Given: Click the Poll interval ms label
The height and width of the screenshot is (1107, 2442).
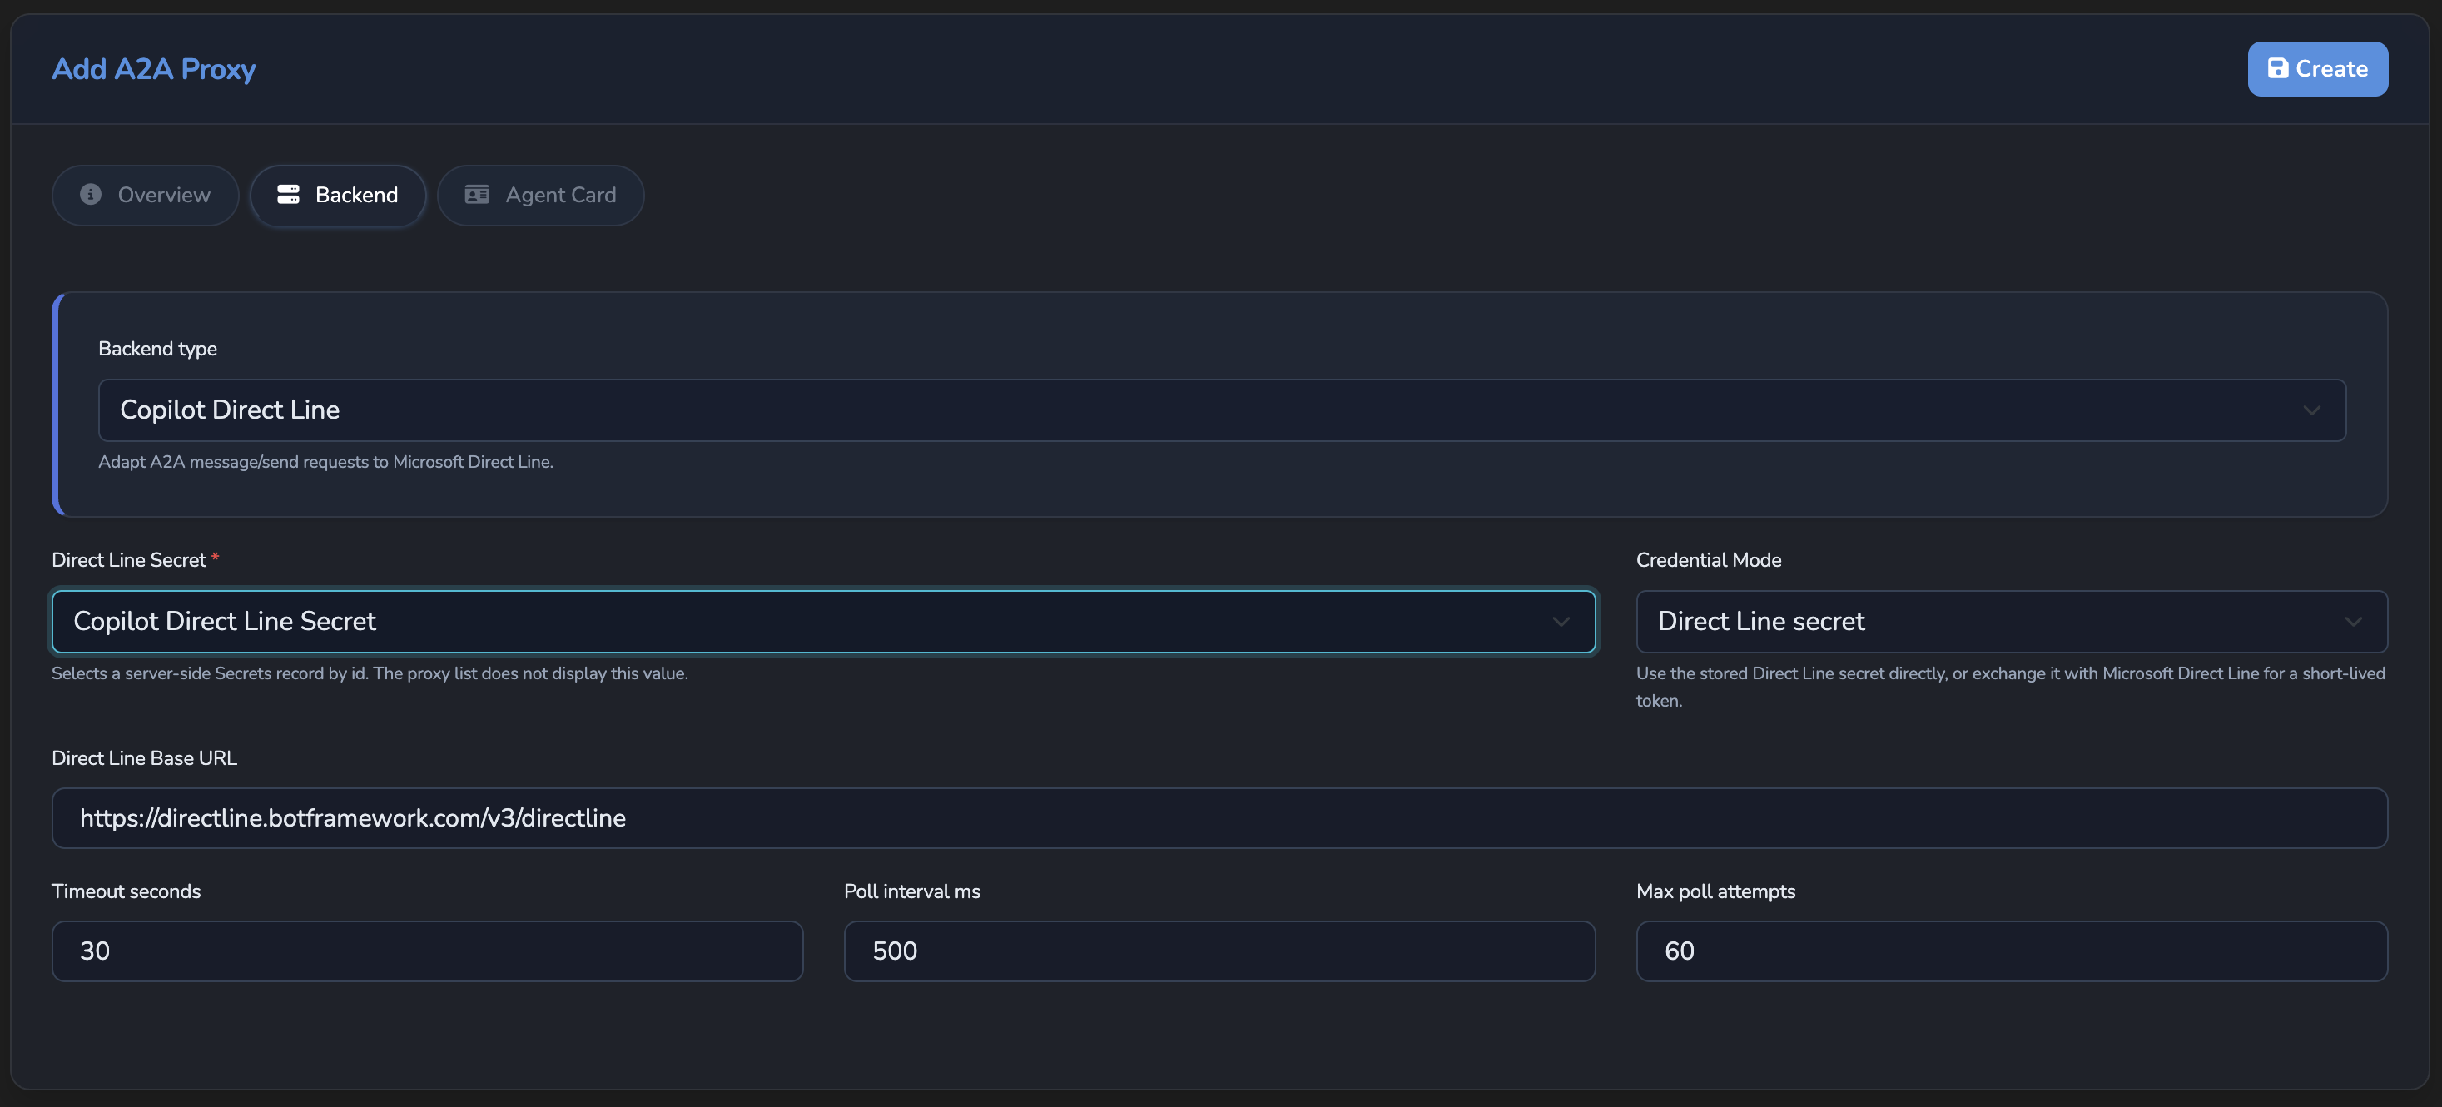Looking at the screenshot, I should (912, 891).
